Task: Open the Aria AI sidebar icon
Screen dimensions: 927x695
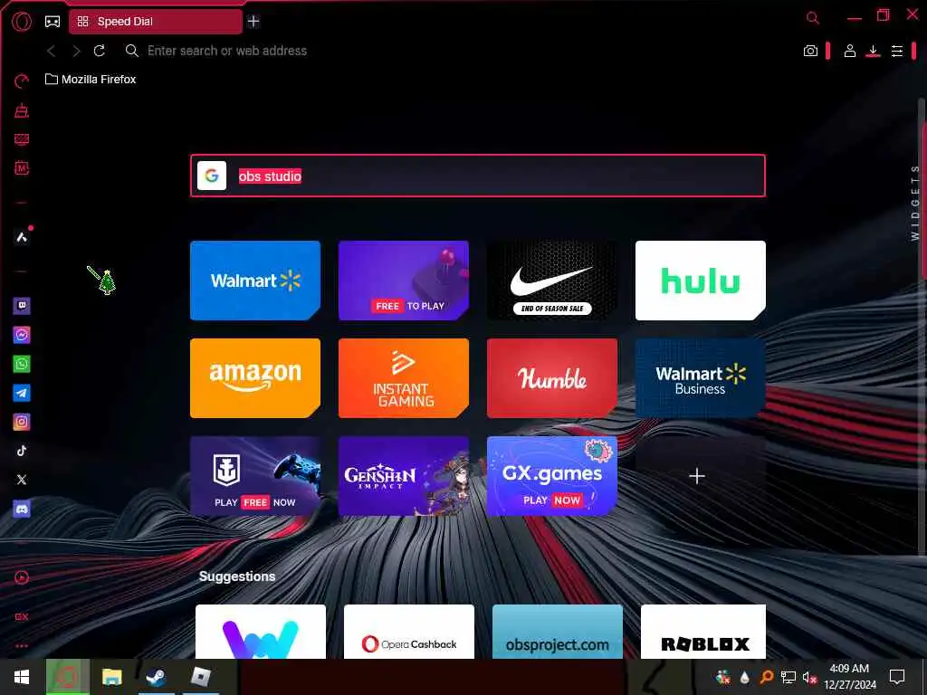Action: coord(22,237)
